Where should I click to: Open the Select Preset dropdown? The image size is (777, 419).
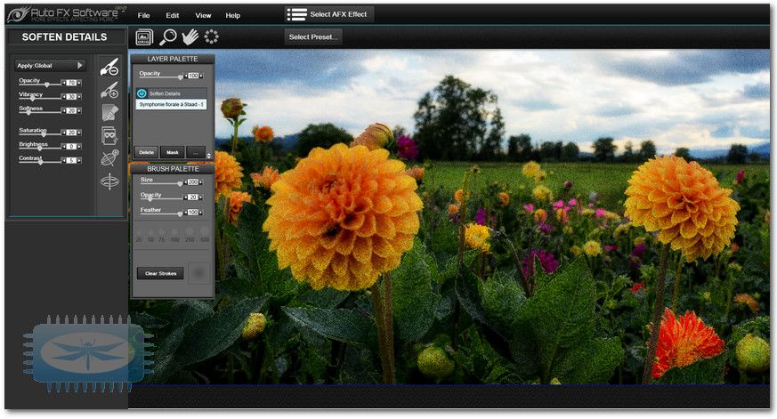(x=313, y=37)
